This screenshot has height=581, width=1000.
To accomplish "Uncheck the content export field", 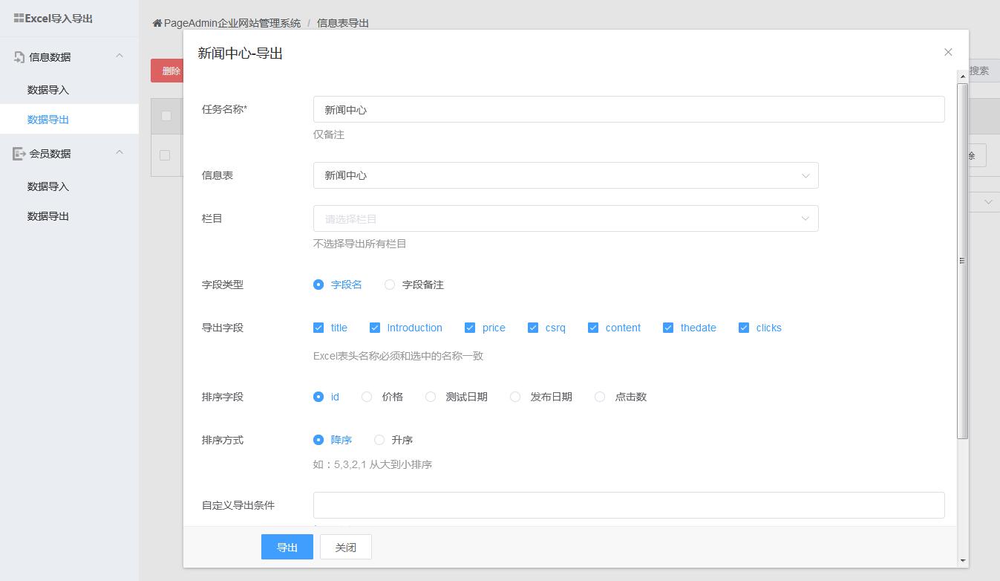I will 593,328.
